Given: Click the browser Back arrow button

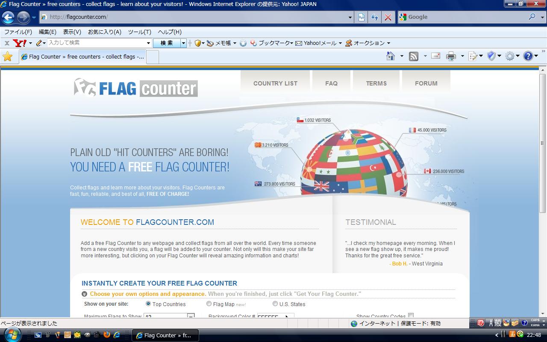Looking at the screenshot, I should click(x=8, y=18).
